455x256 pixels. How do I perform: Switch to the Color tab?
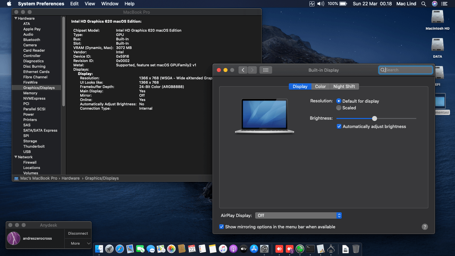(x=320, y=86)
